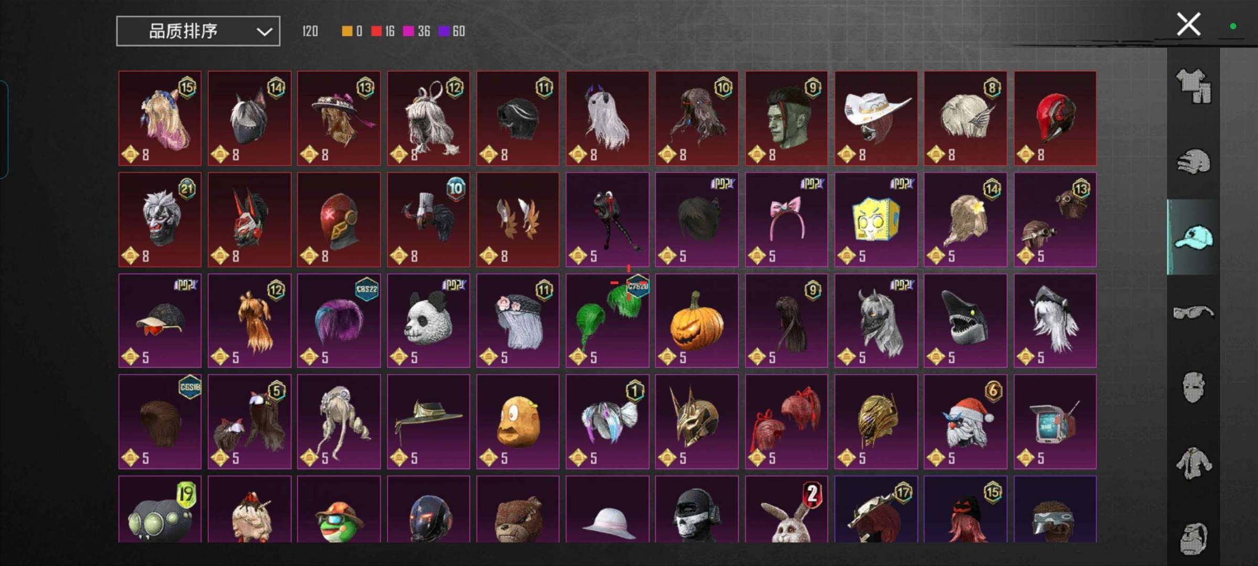The height and width of the screenshot is (566, 1258).
Task: Open the glasses category icon
Action: tap(1193, 312)
